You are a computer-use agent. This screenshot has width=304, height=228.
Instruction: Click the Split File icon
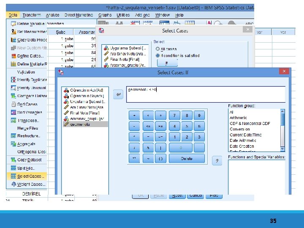pyautogui.click(x=14, y=168)
